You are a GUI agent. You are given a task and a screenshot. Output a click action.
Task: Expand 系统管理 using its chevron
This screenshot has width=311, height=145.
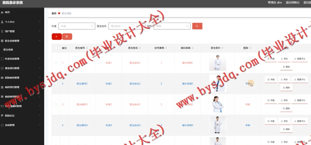click(x=40, y=125)
